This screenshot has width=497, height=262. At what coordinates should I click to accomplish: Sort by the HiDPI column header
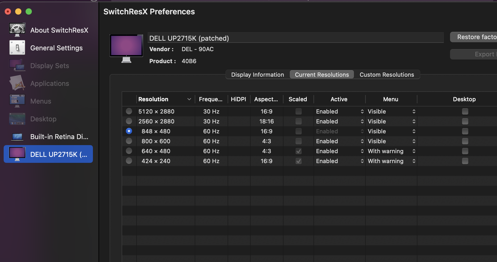(x=239, y=99)
